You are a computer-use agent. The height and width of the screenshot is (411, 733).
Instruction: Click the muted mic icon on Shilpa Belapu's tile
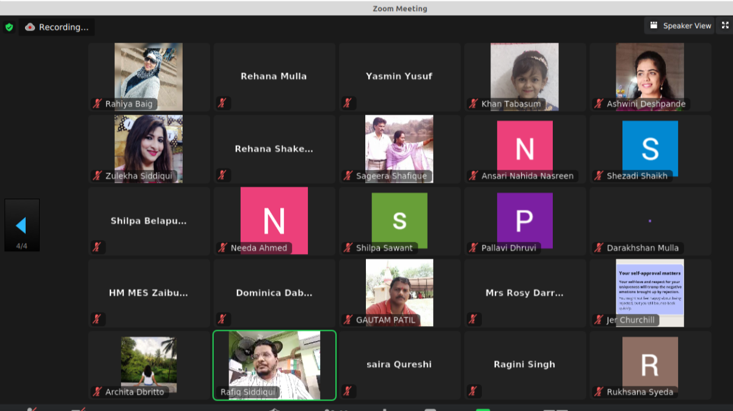tap(97, 247)
